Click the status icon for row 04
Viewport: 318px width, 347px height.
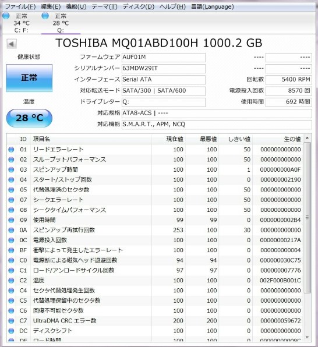click(11, 180)
